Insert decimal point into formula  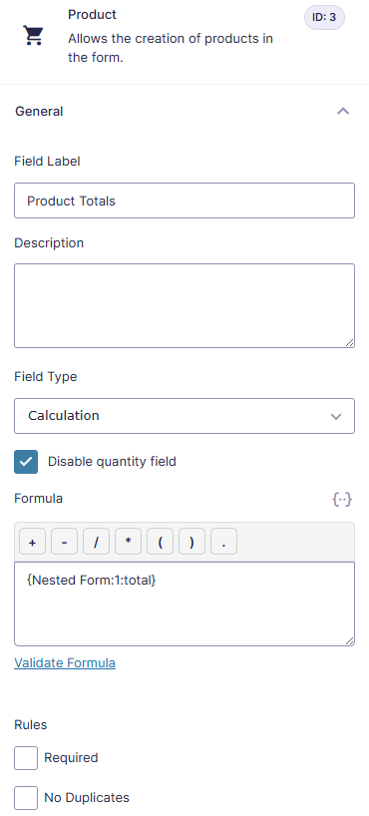pyautogui.click(x=223, y=542)
